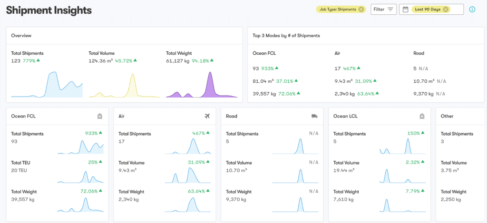Image resolution: width=487 pixels, height=223 pixels.
Task: Click the Overview Total Shipments area chart
Action: coord(47,85)
